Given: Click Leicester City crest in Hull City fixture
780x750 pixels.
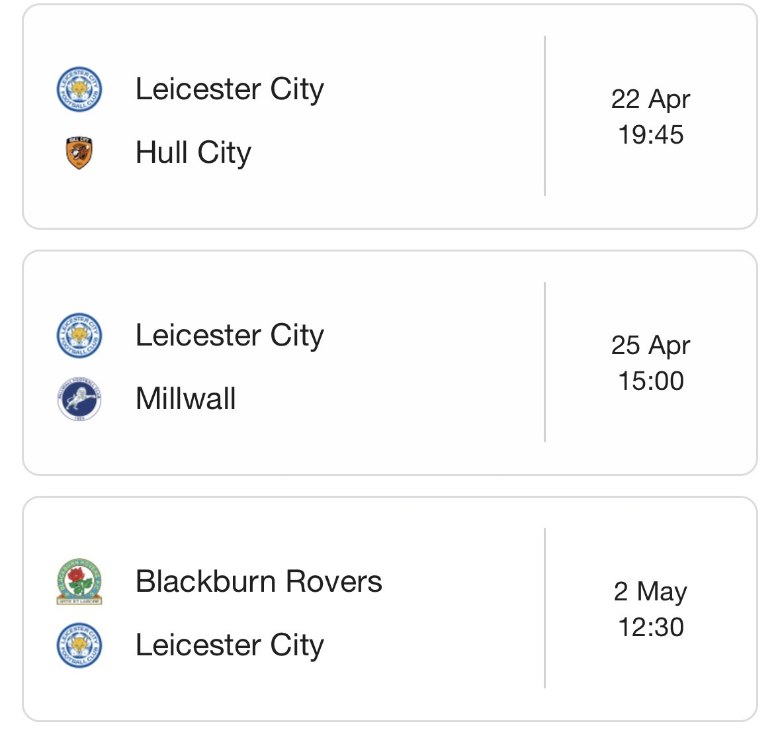Looking at the screenshot, I should pos(79,89).
